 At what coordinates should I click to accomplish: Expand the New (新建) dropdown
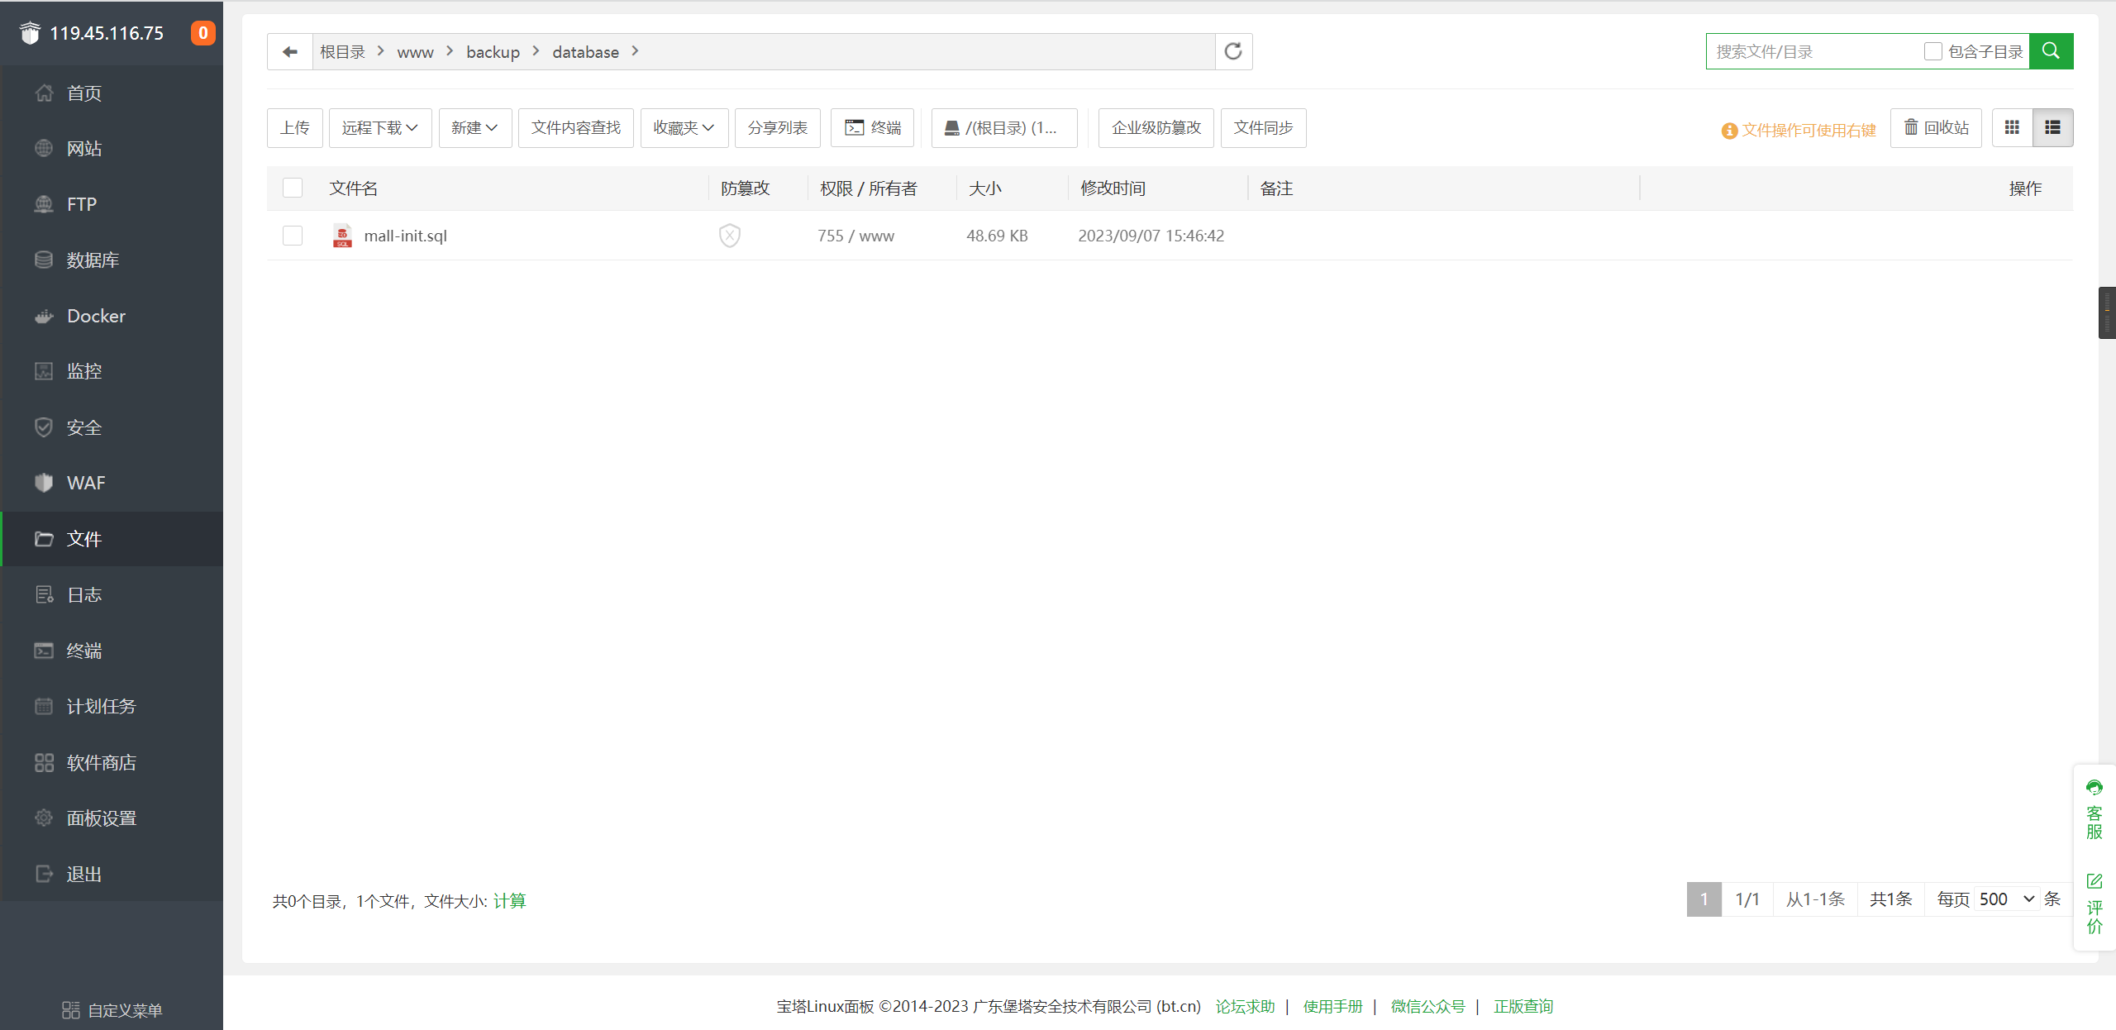(x=474, y=128)
